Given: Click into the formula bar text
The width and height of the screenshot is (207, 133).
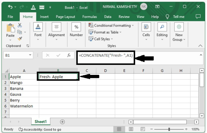Looking at the screenshot, I should (x=106, y=55).
